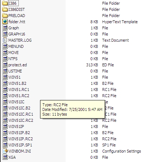Click the Text Document type cell
The width and height of the screenshot is (144, 162).
point(115,40)
